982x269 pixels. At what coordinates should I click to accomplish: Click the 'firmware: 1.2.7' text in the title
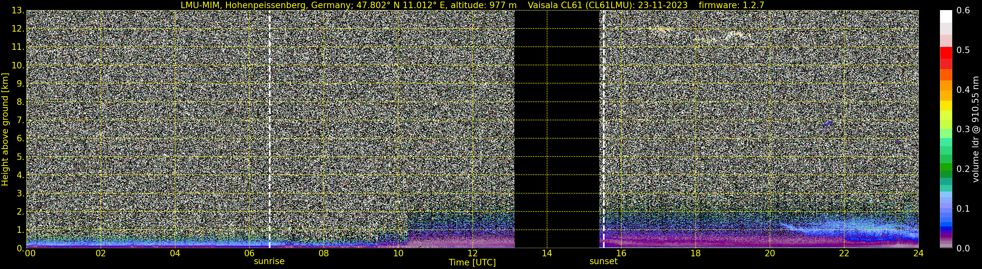(731, 5)
